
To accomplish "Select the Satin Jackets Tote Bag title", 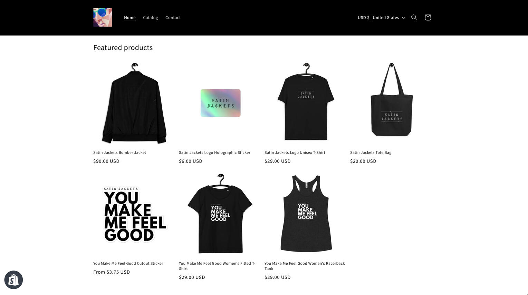I will click(x=371, y=153).
